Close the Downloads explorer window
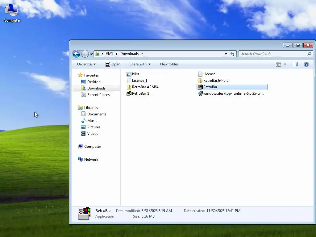 (x=308, y=45)
